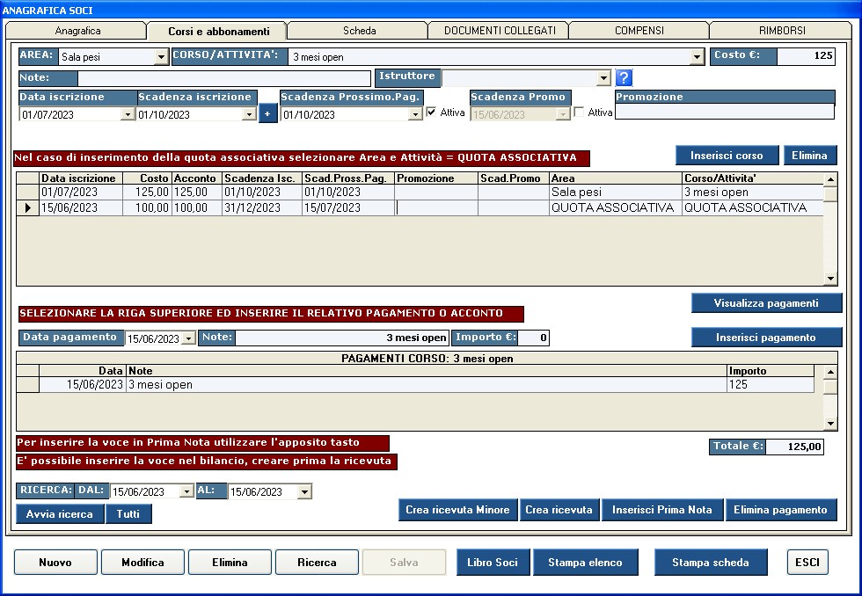This screenshot has height=596, width=862.
Task: Click the bottom Elimina button
Action: (230, 563)
